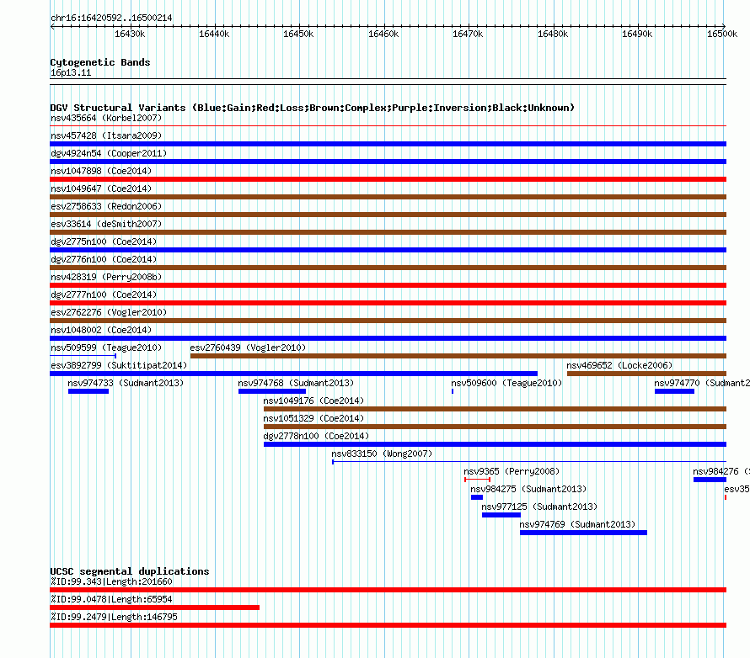Click nsv974768 (Sudmant2013) label

coord(296,383)
